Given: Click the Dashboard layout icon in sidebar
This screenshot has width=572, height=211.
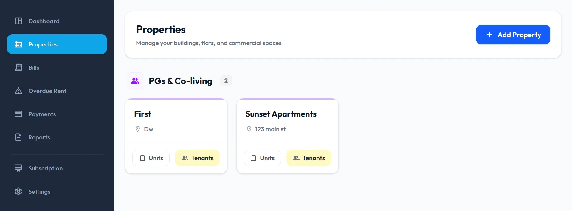Looking at the screenshot, I should click(x=18, y=21).
